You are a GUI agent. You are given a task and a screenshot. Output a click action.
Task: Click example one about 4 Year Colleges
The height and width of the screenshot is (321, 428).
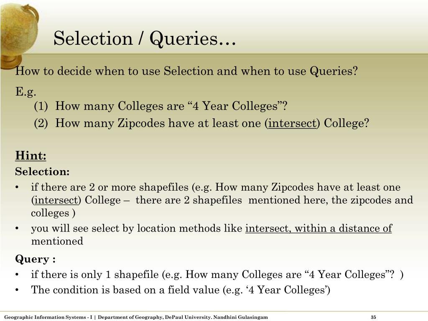pyautogui.click(x=160, y=106)
